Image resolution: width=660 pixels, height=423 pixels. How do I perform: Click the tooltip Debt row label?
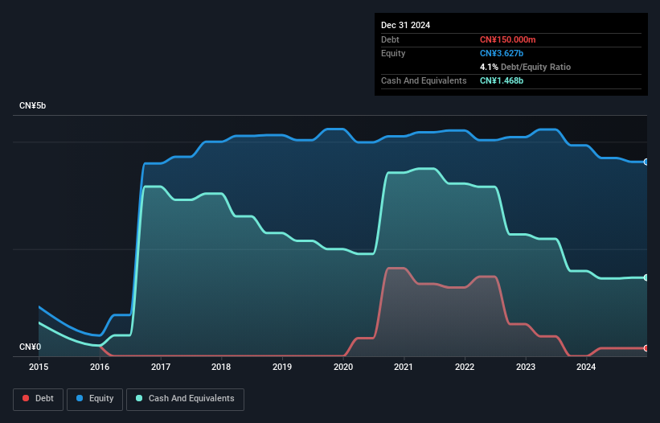390,39
